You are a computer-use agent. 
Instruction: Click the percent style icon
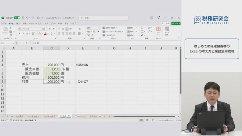click(x=94, y=32)
